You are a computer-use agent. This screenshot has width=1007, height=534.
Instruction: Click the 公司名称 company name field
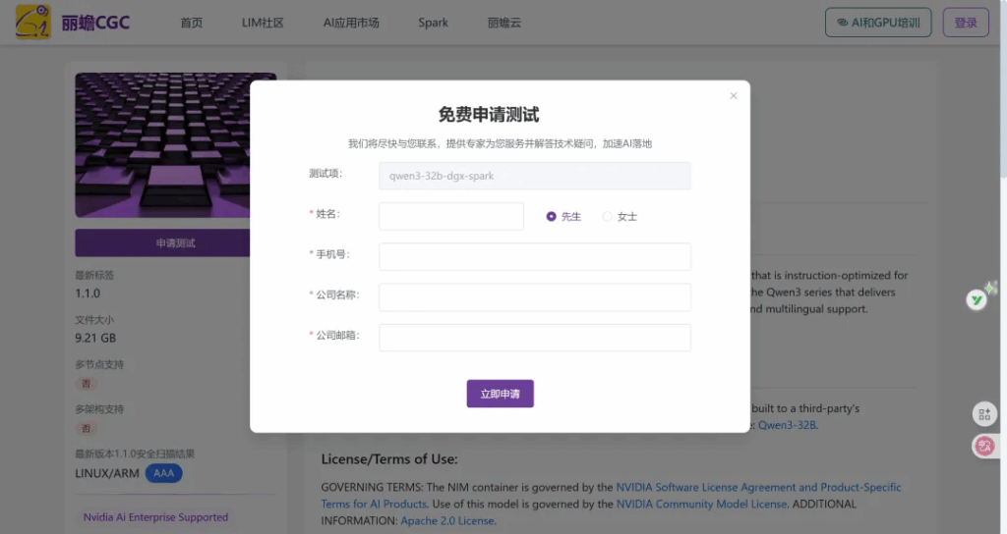pos(534,296)
